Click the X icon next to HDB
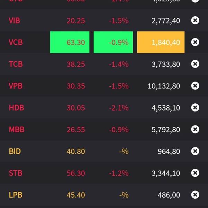Image resolution: width=208 pixels, height=208 pixels. (195, 107)
